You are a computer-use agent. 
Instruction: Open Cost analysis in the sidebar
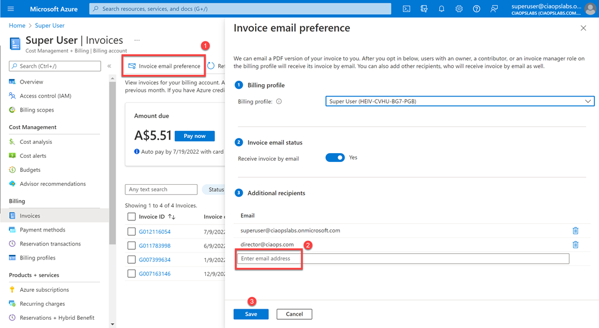click(36, 142)
